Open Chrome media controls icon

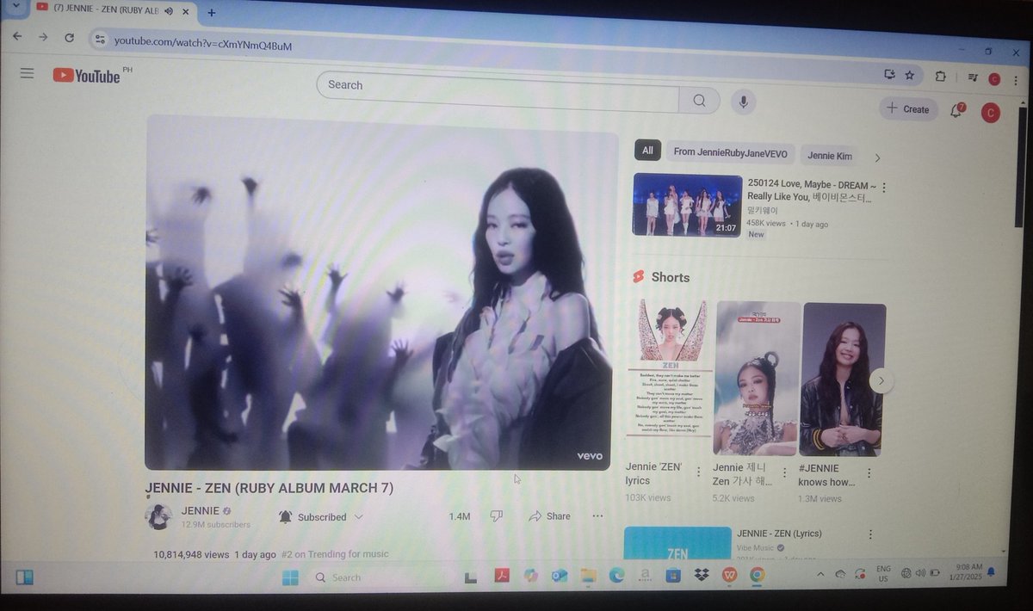point(973,77)
